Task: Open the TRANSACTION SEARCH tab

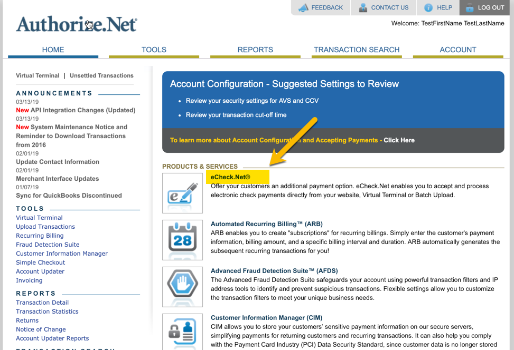Action: click(x=357, y=50)
